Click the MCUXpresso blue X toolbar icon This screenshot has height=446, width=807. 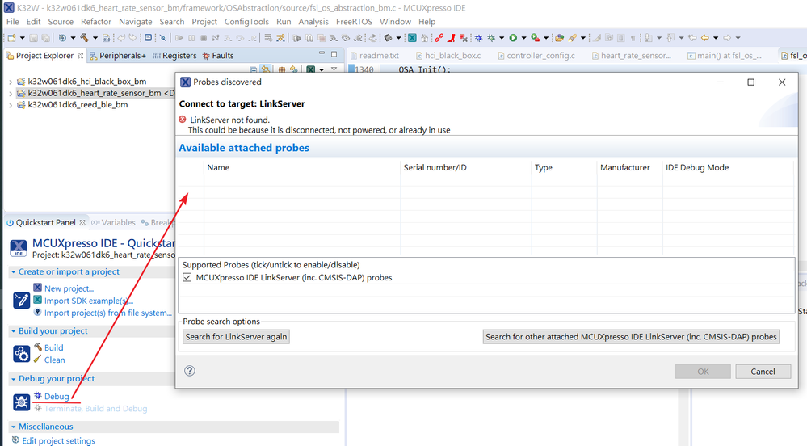point(412,38)
